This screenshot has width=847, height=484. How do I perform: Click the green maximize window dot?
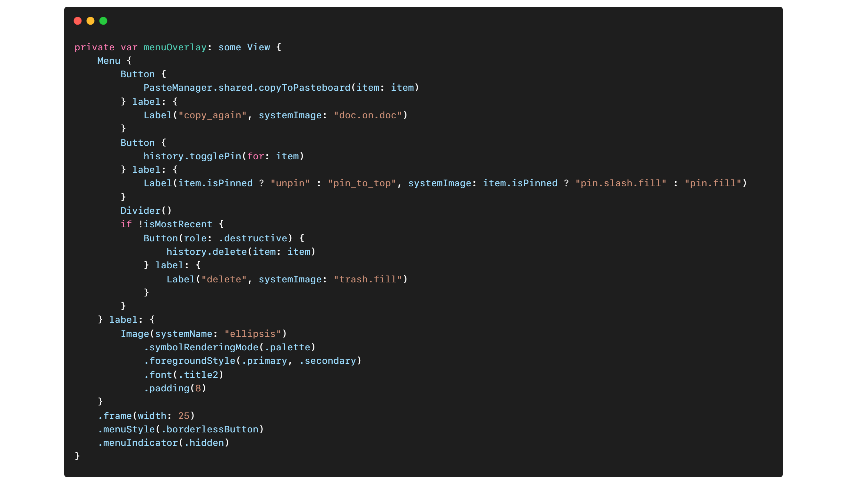(103, 21)
